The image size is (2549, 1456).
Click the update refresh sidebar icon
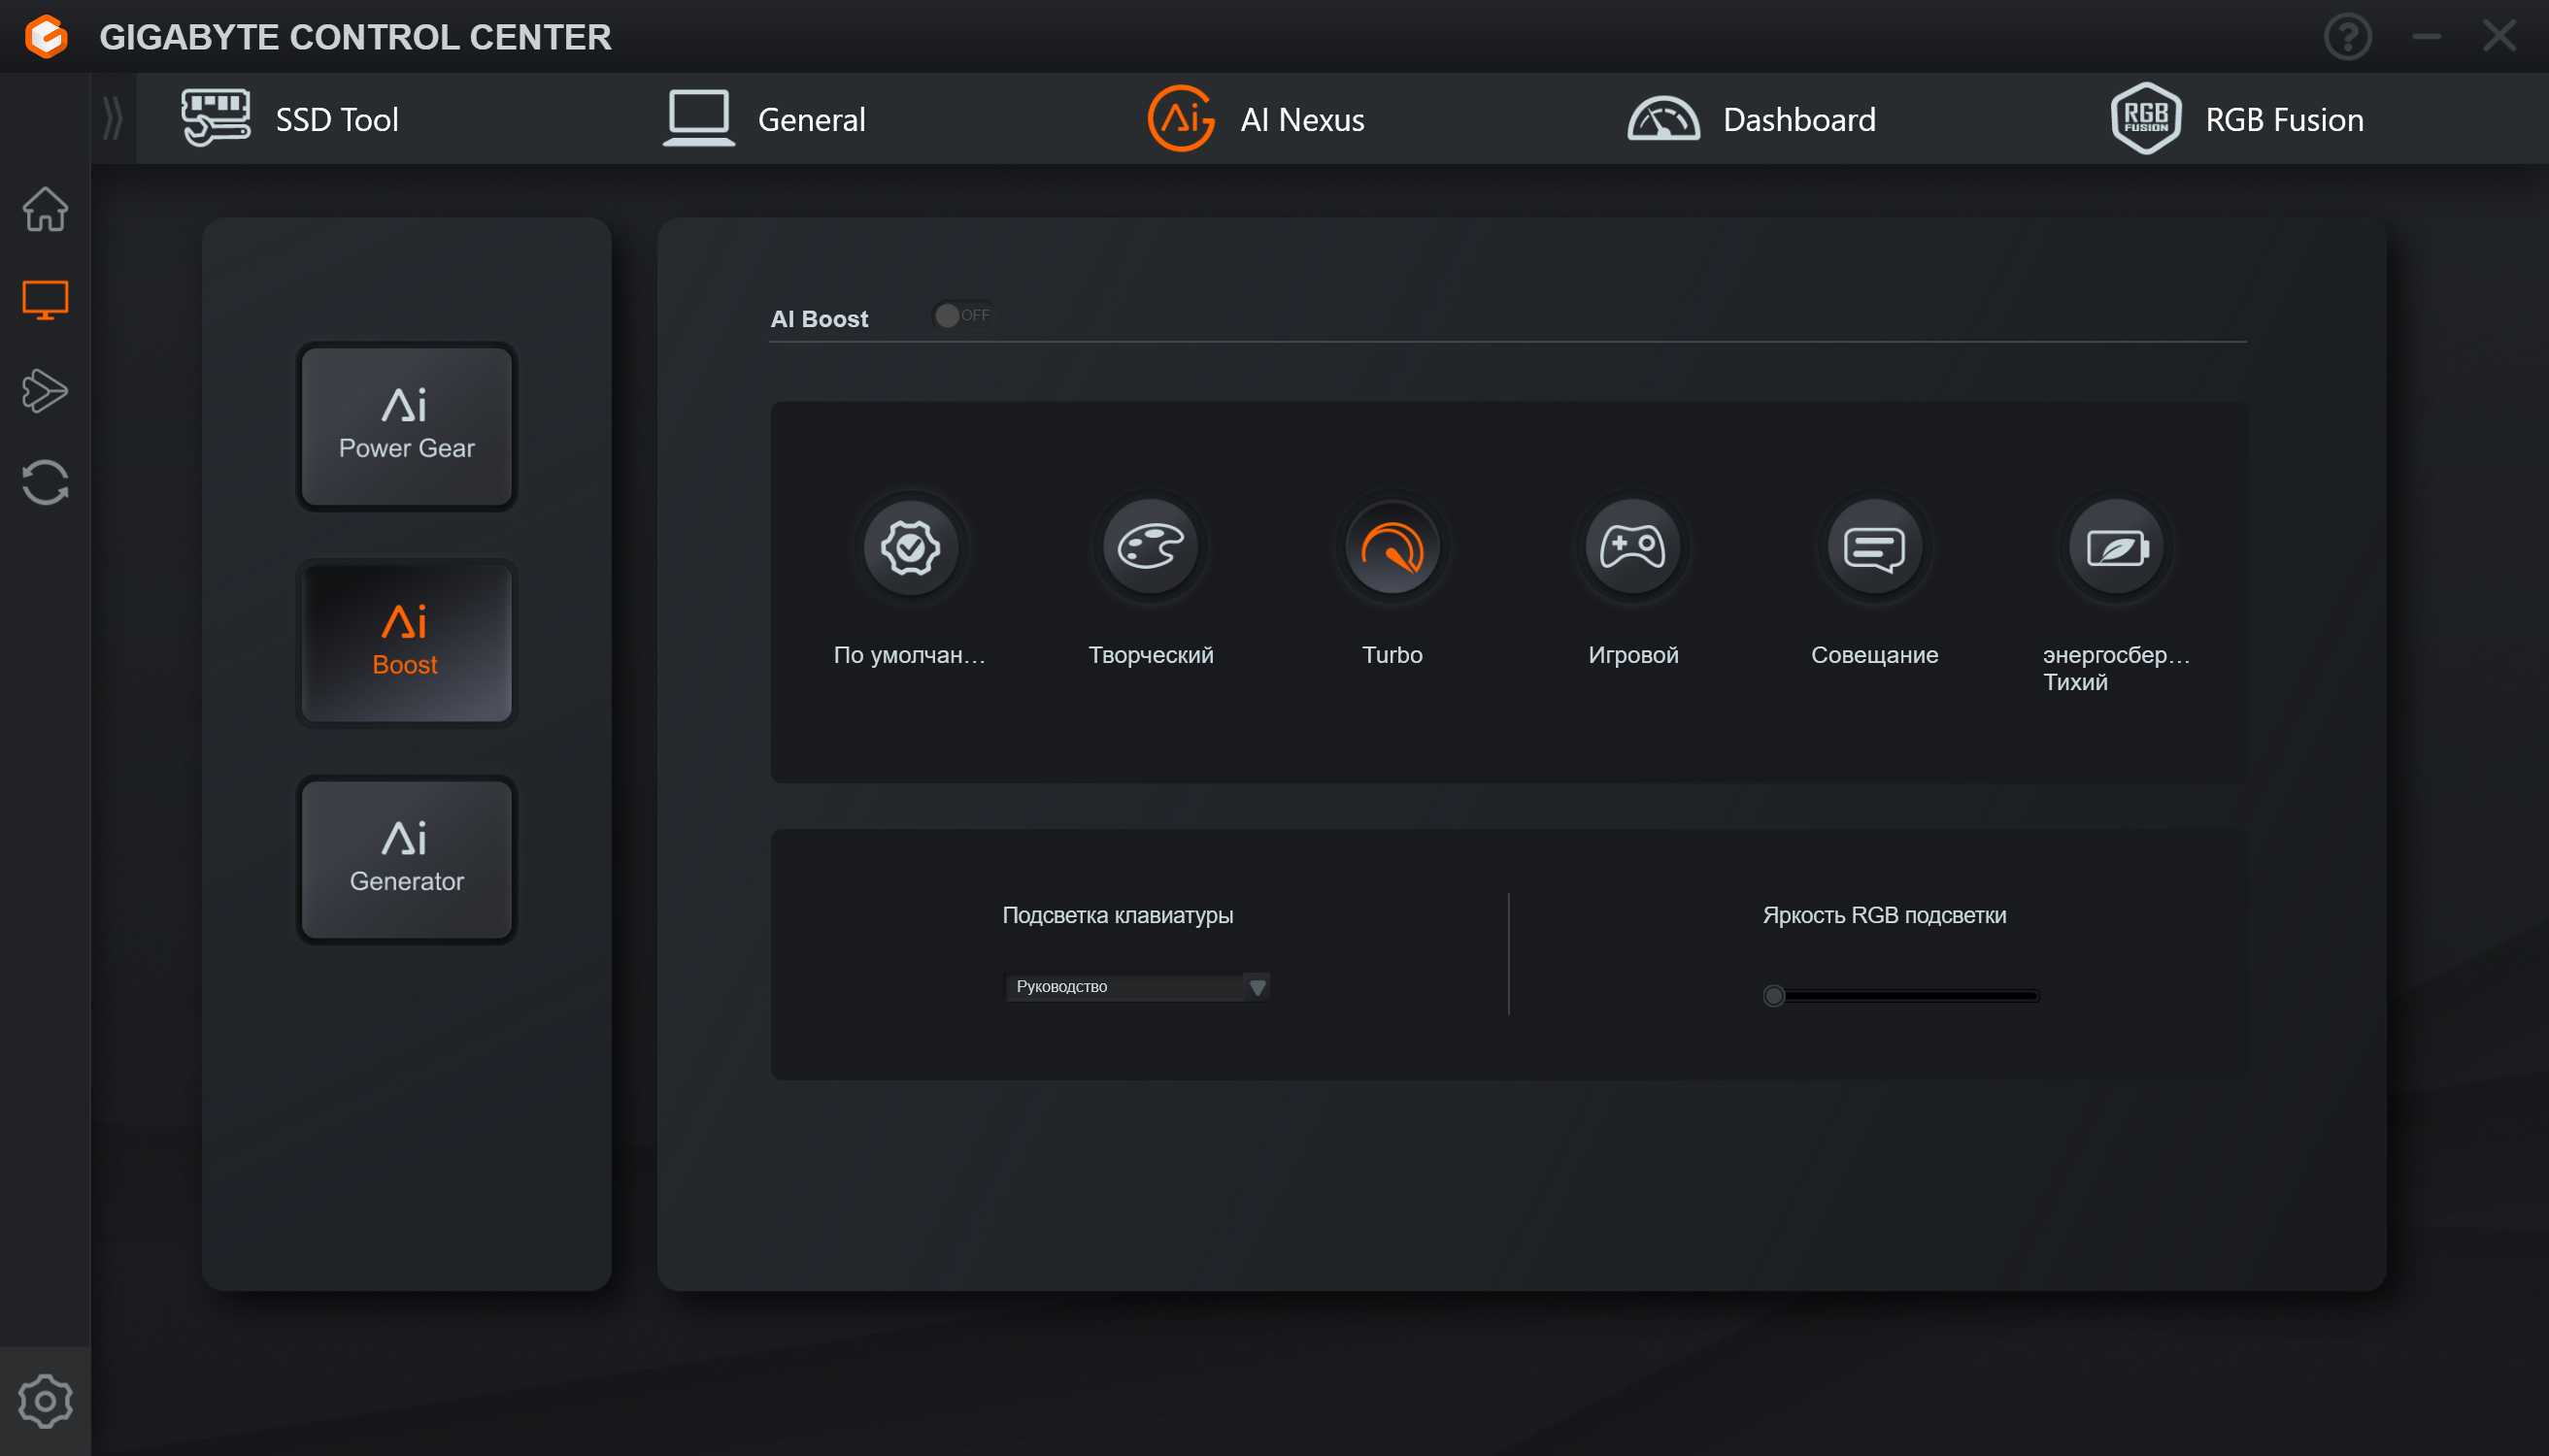[x=45, y=482]
